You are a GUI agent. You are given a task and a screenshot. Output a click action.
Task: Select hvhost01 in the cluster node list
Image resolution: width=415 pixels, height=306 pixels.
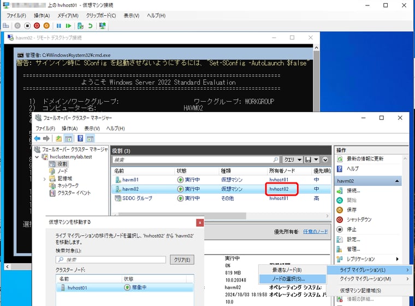coord(125,288)
